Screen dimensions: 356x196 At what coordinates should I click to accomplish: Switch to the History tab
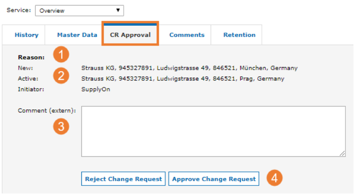(27, 35)
